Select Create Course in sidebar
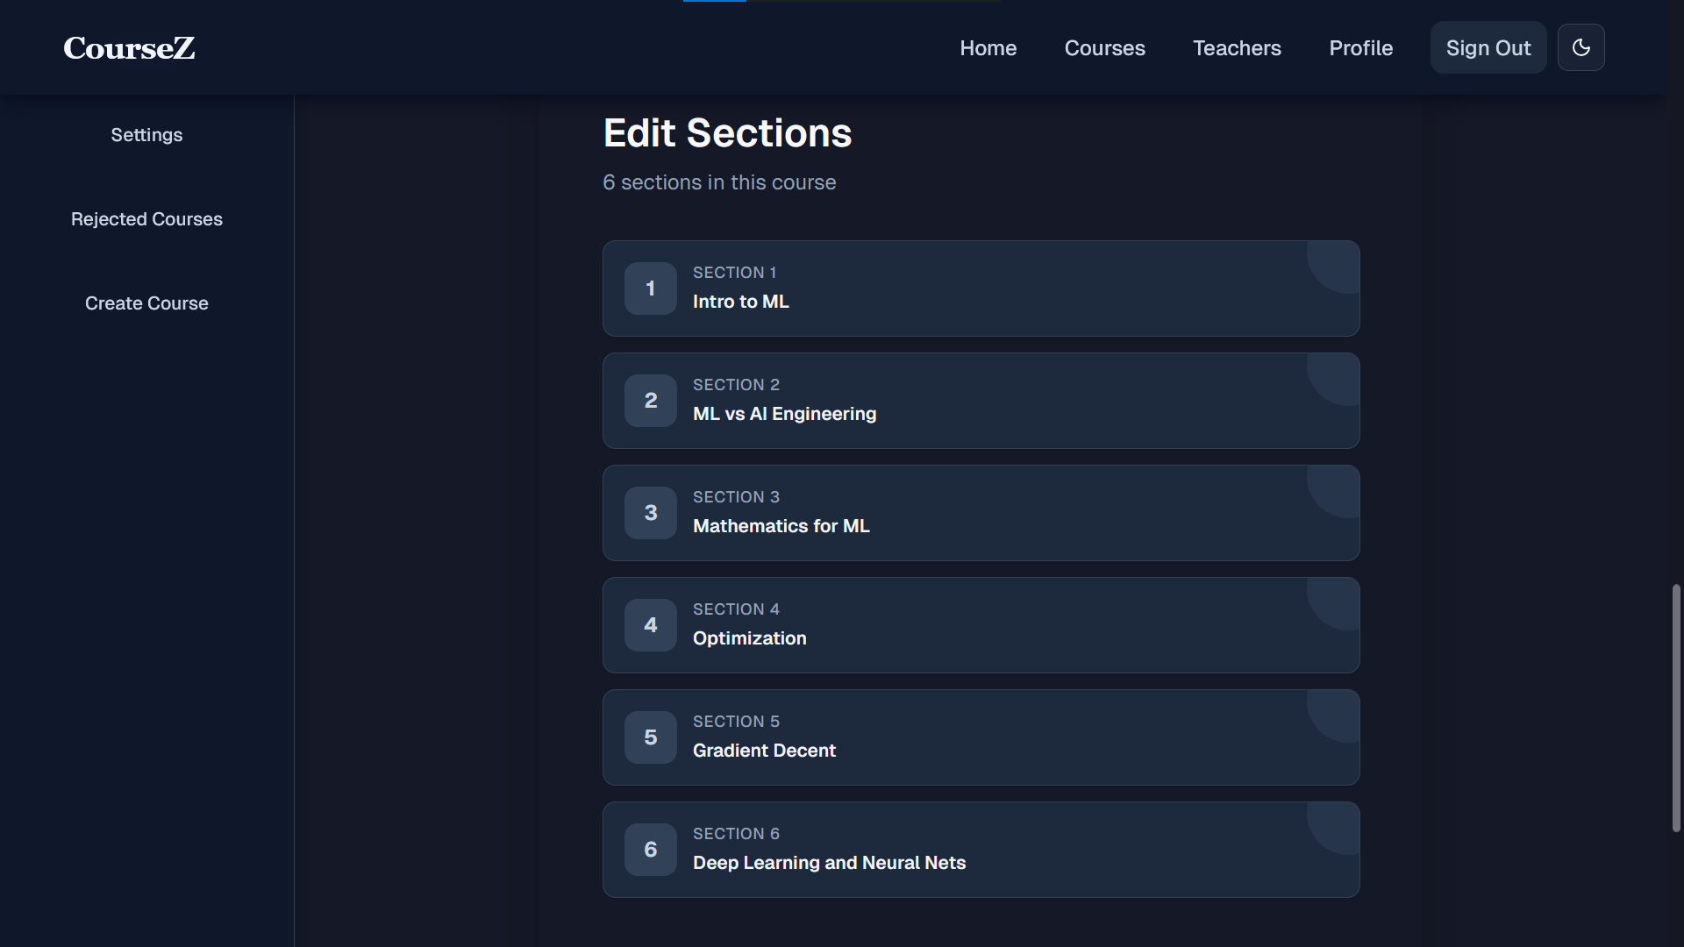 point(146,303)
